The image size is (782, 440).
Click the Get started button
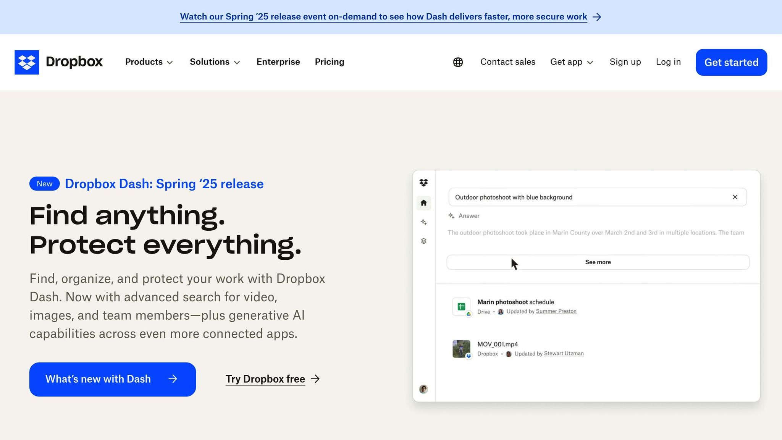pyautogui.click(x=731, y=62)
